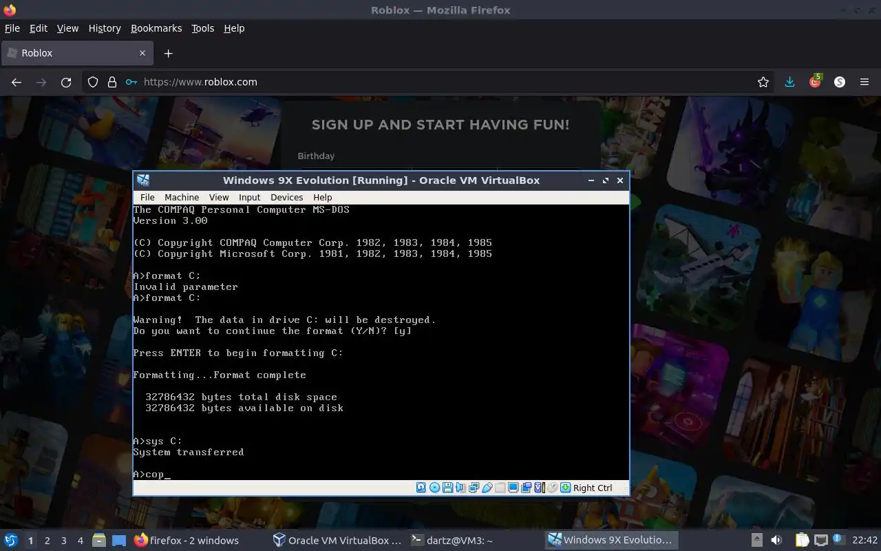Viewport: 881px width, 551px height.
Task: Click the optical disc icon in the VirtualBox status bar
Action: (x=434, y=488)
